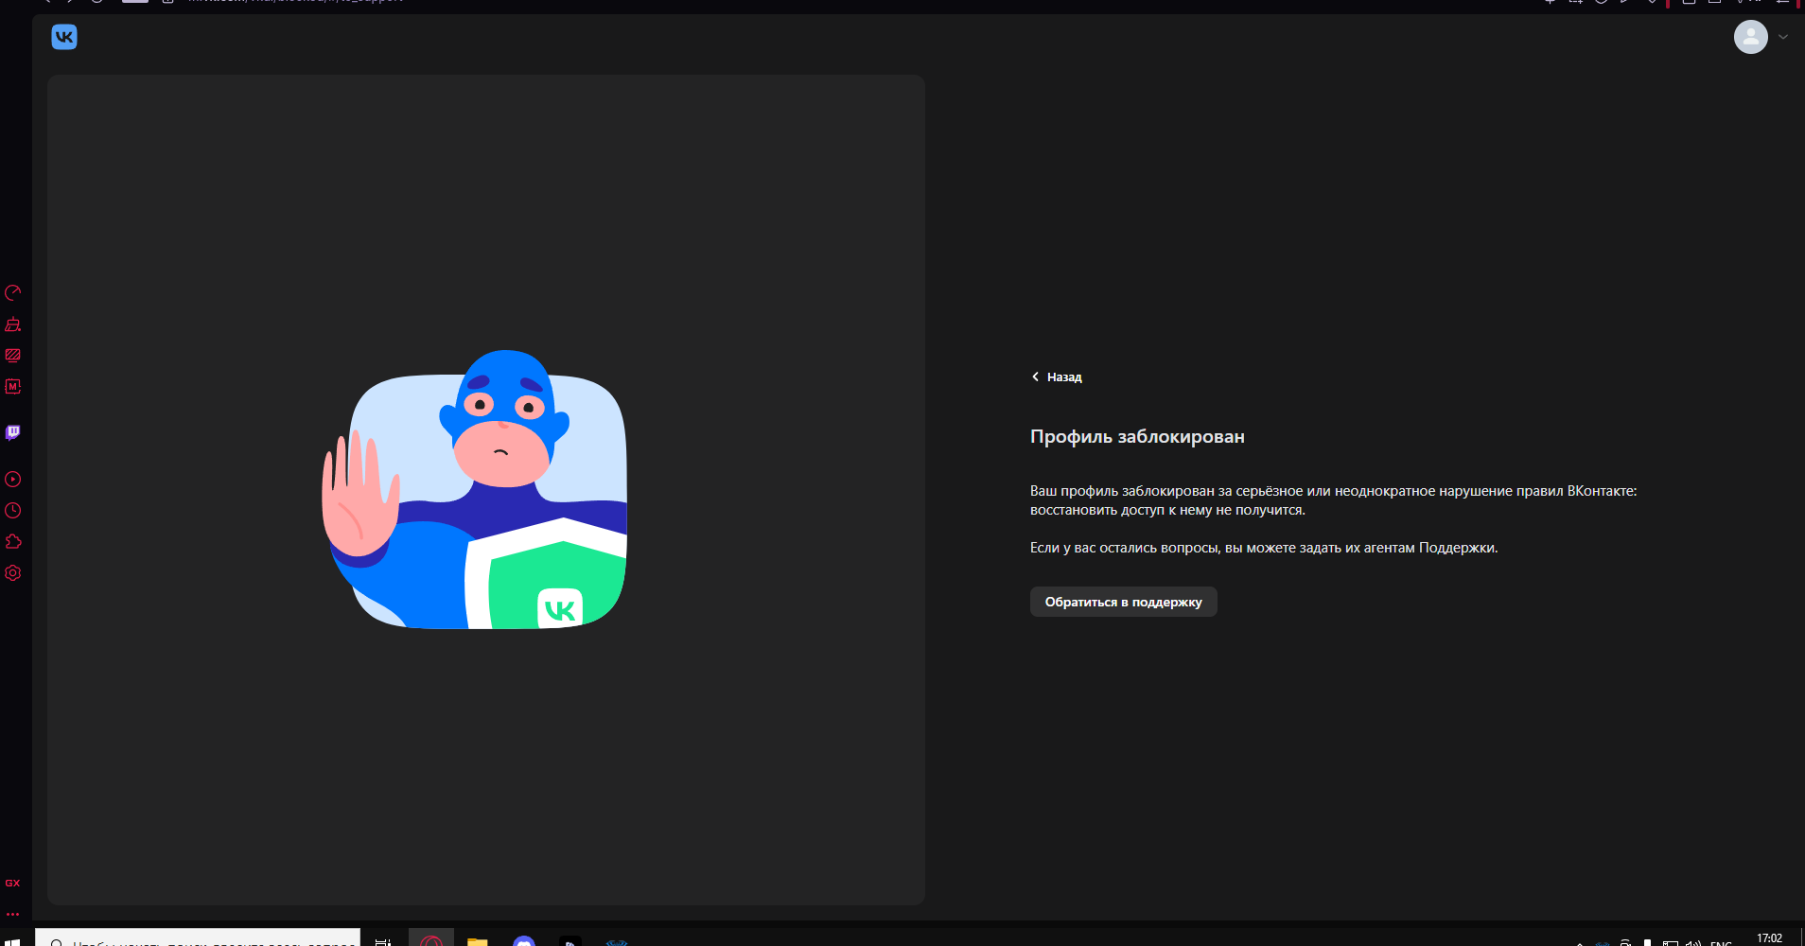Viewport: 1805px width, 946px height.
Task: Open GX Cleaner broom icon in sidebar
Action: pyautogui.click(x=13, y=324)
